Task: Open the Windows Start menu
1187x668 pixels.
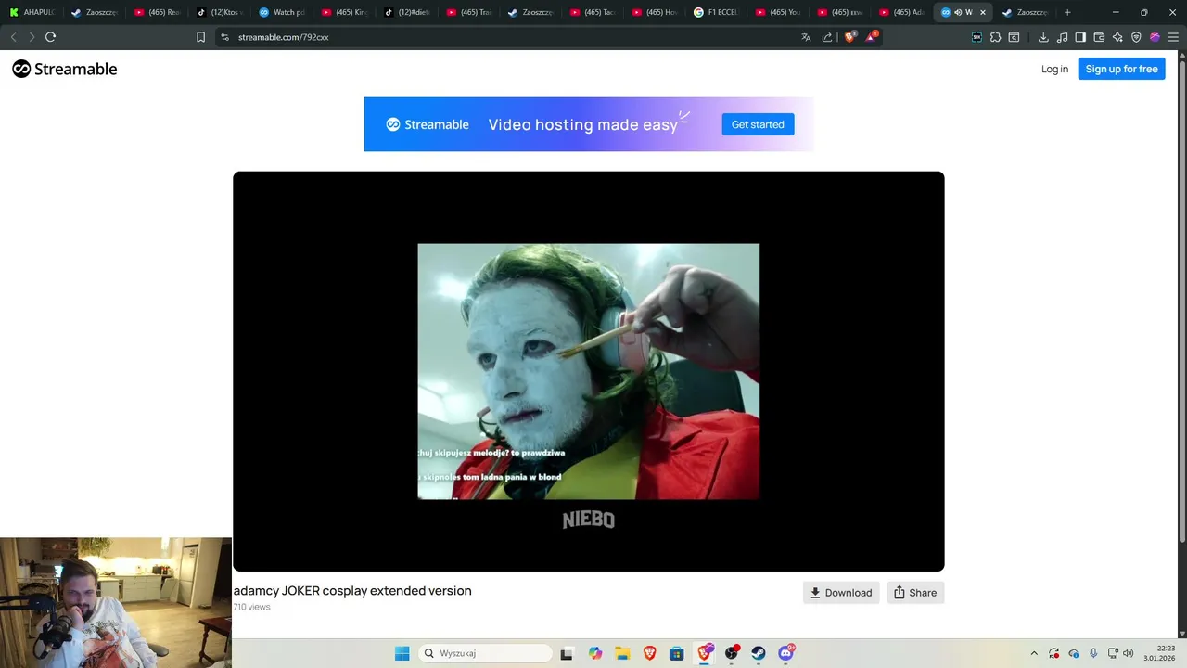Action: [402, 653]
